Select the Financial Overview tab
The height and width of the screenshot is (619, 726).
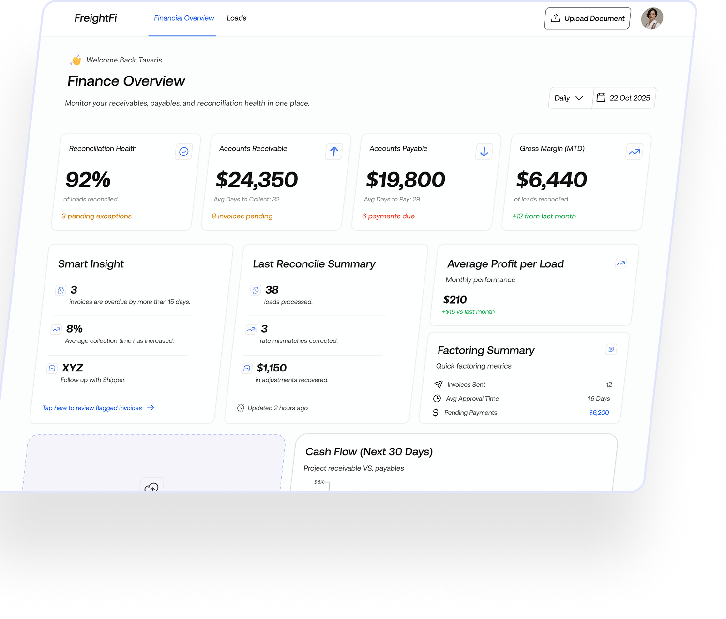point(183,18)
